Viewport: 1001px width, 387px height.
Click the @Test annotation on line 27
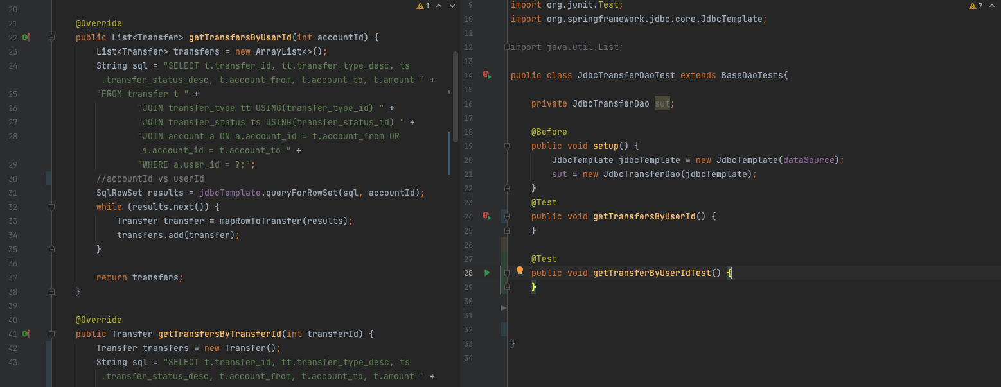[x=544, y=259]
